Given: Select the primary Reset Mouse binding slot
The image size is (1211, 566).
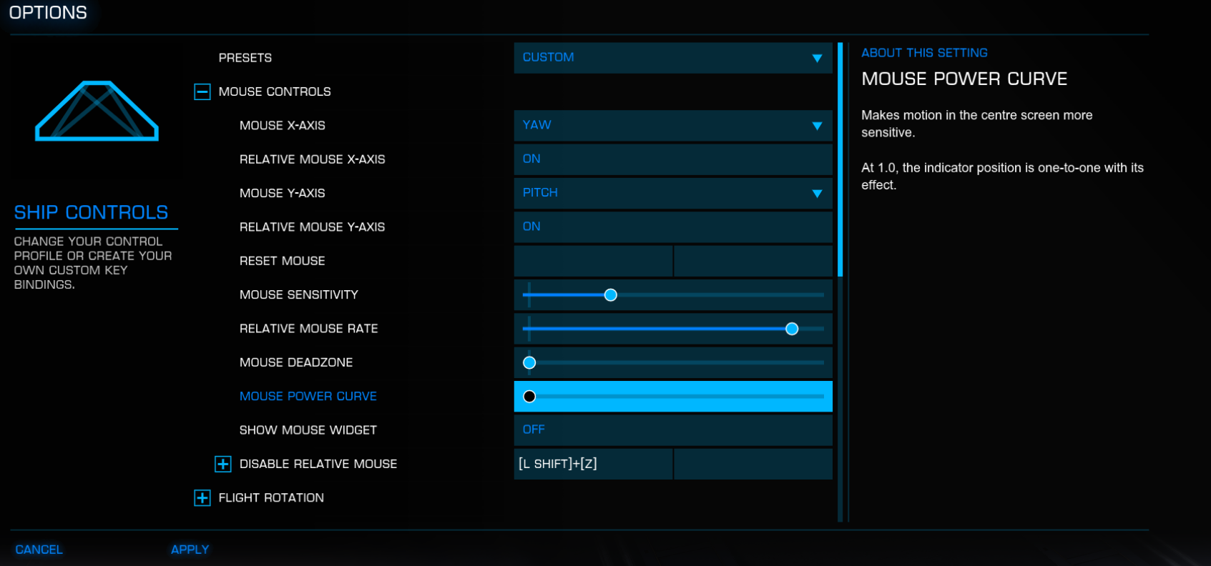Looking at the screenshot, I should [593, 262].
